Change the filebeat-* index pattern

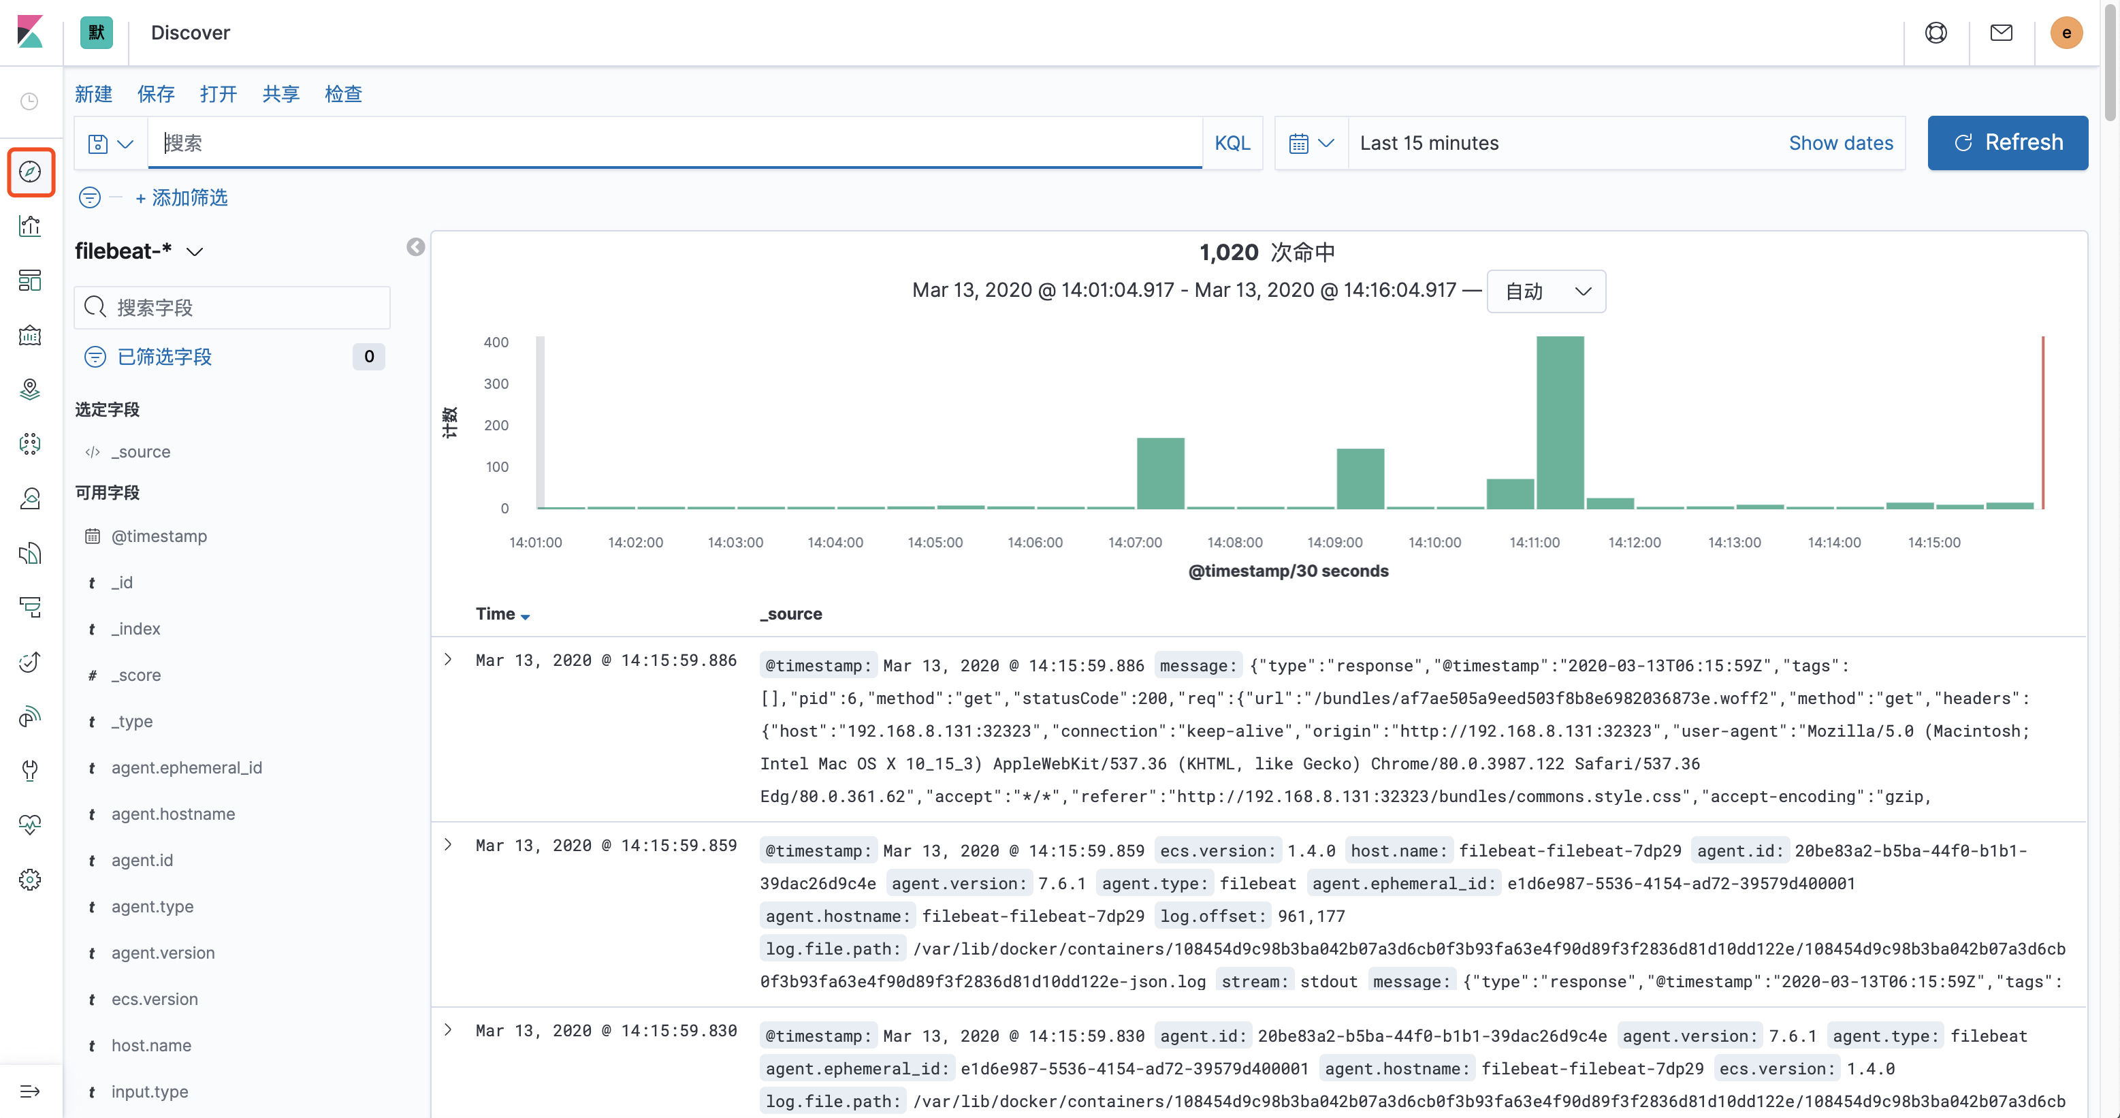click(x=139, y=251)
